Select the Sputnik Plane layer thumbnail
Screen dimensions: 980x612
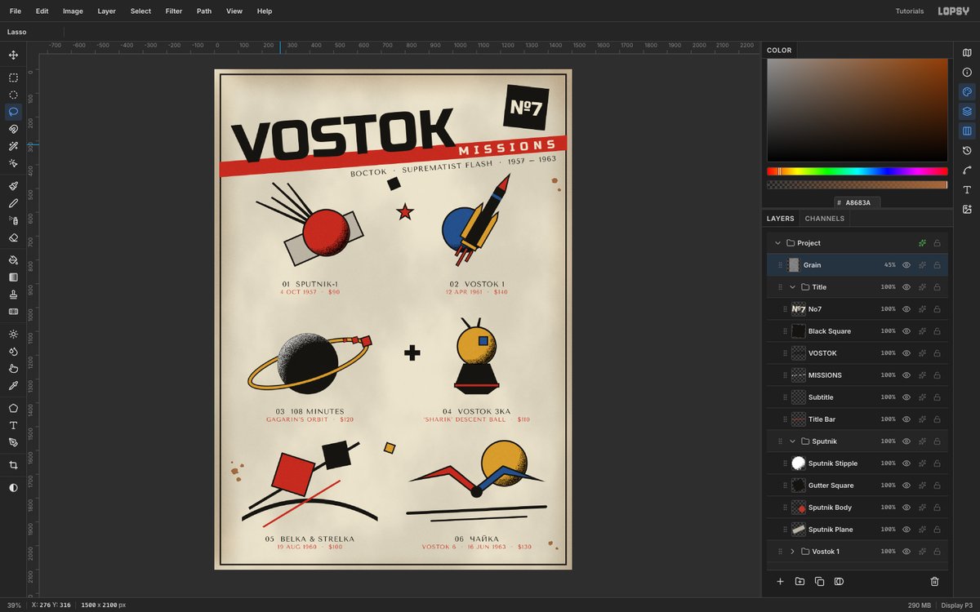click(799, 530)
